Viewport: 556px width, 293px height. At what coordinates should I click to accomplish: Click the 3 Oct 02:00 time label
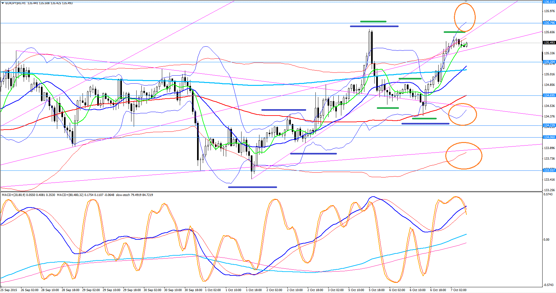pyautogui.click(x=336, y=290)
